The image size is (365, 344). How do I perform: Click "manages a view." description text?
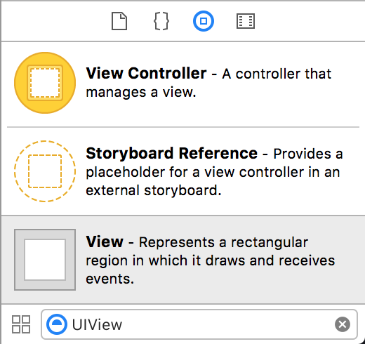coord(141,92)
